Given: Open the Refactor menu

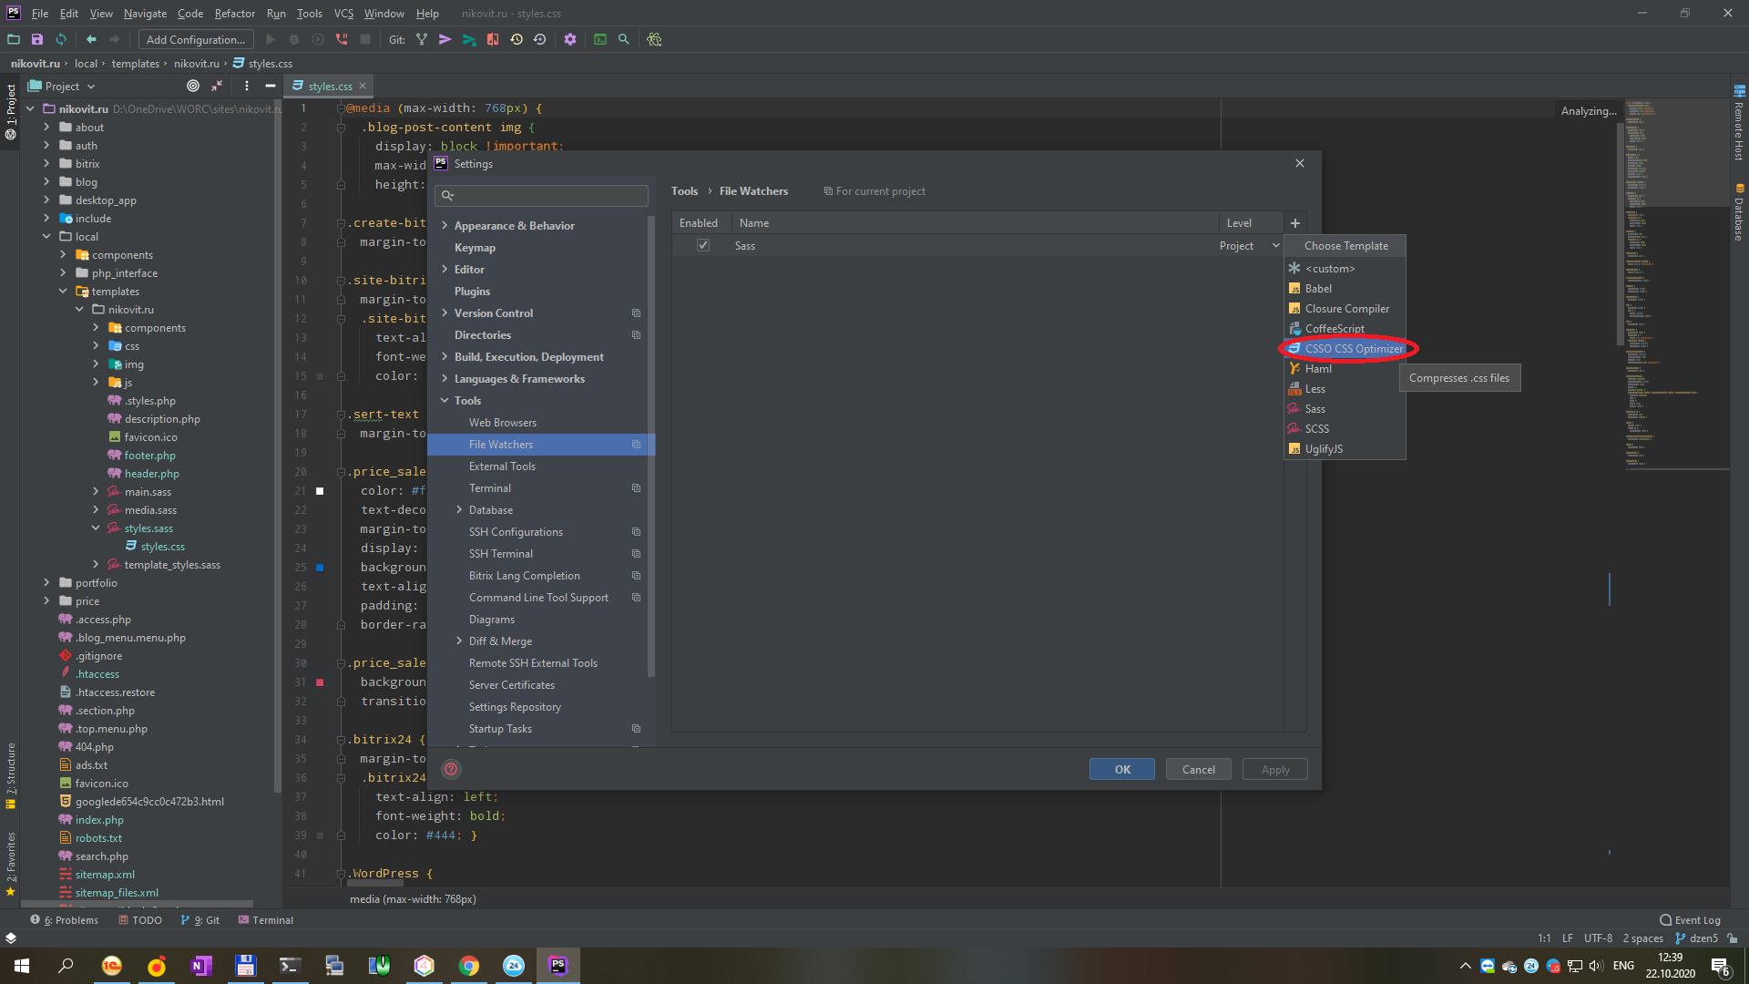Looking at the screenshot, I should tap(234, 14).
